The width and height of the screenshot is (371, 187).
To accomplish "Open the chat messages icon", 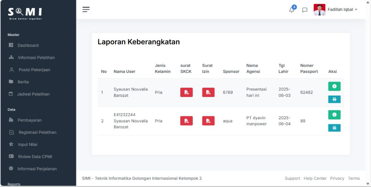I will [x=305, y=10].
